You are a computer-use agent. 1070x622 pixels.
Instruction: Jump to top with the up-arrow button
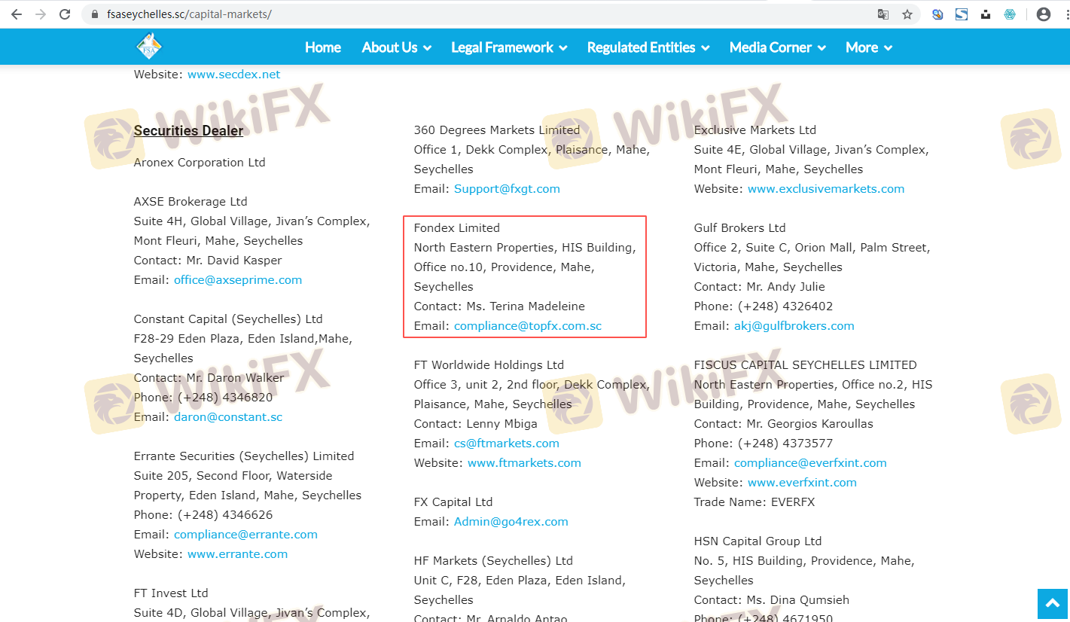[x=1053, y=604]
